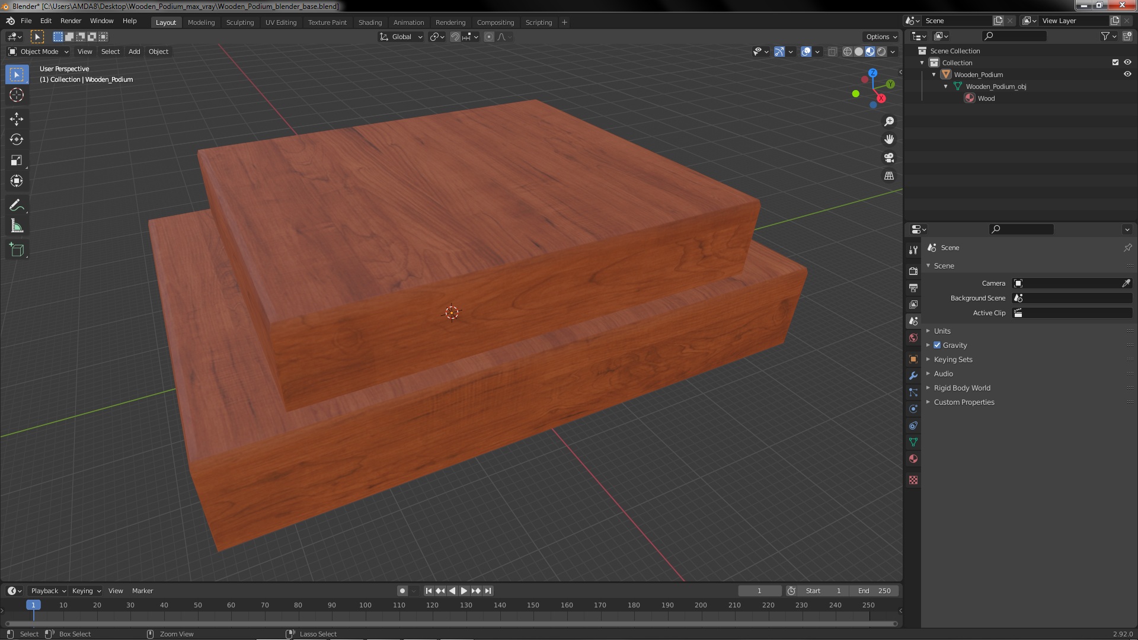Switch to solid viewport shading

[x=859, y=52]
